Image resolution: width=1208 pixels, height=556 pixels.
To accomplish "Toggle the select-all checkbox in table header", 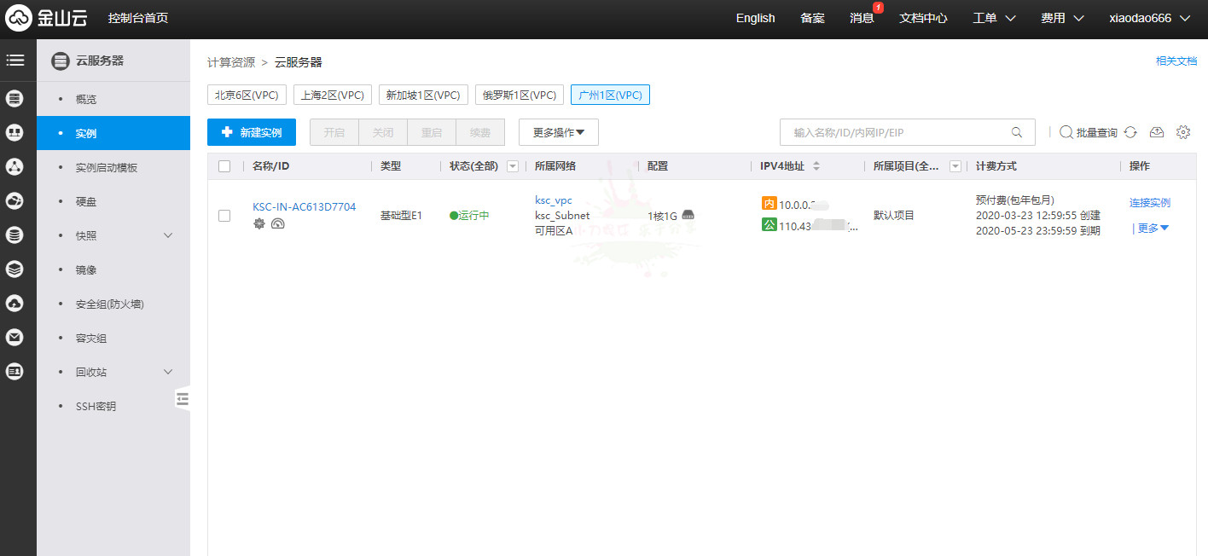I will point(224,166).
